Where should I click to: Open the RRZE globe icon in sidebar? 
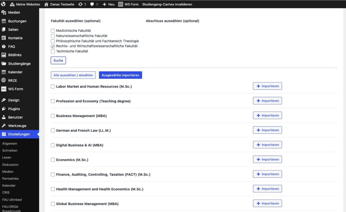(4, 81)
